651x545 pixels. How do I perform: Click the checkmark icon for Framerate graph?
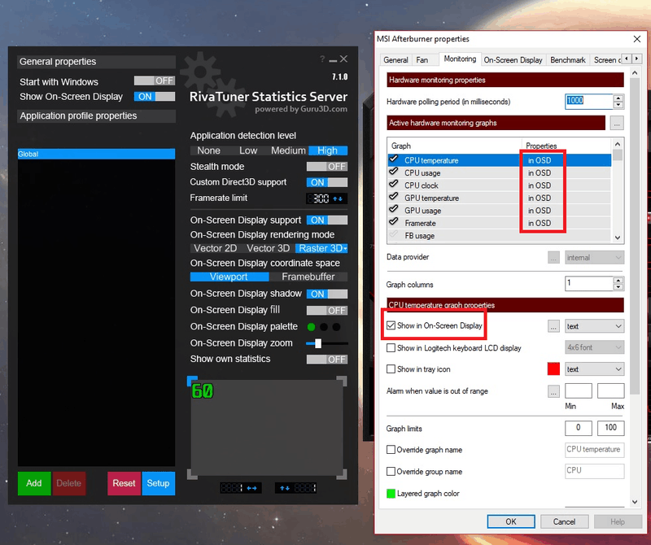click(393, 221)
